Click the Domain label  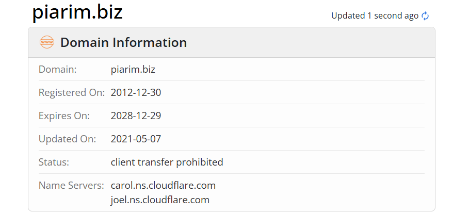57,70
